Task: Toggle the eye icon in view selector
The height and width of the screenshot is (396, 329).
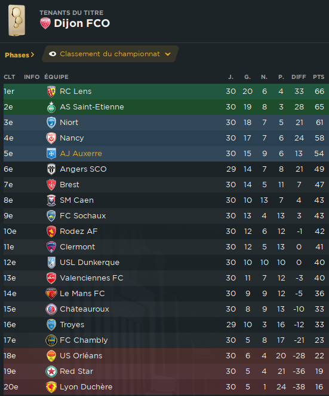Action: tap(53, 54)
